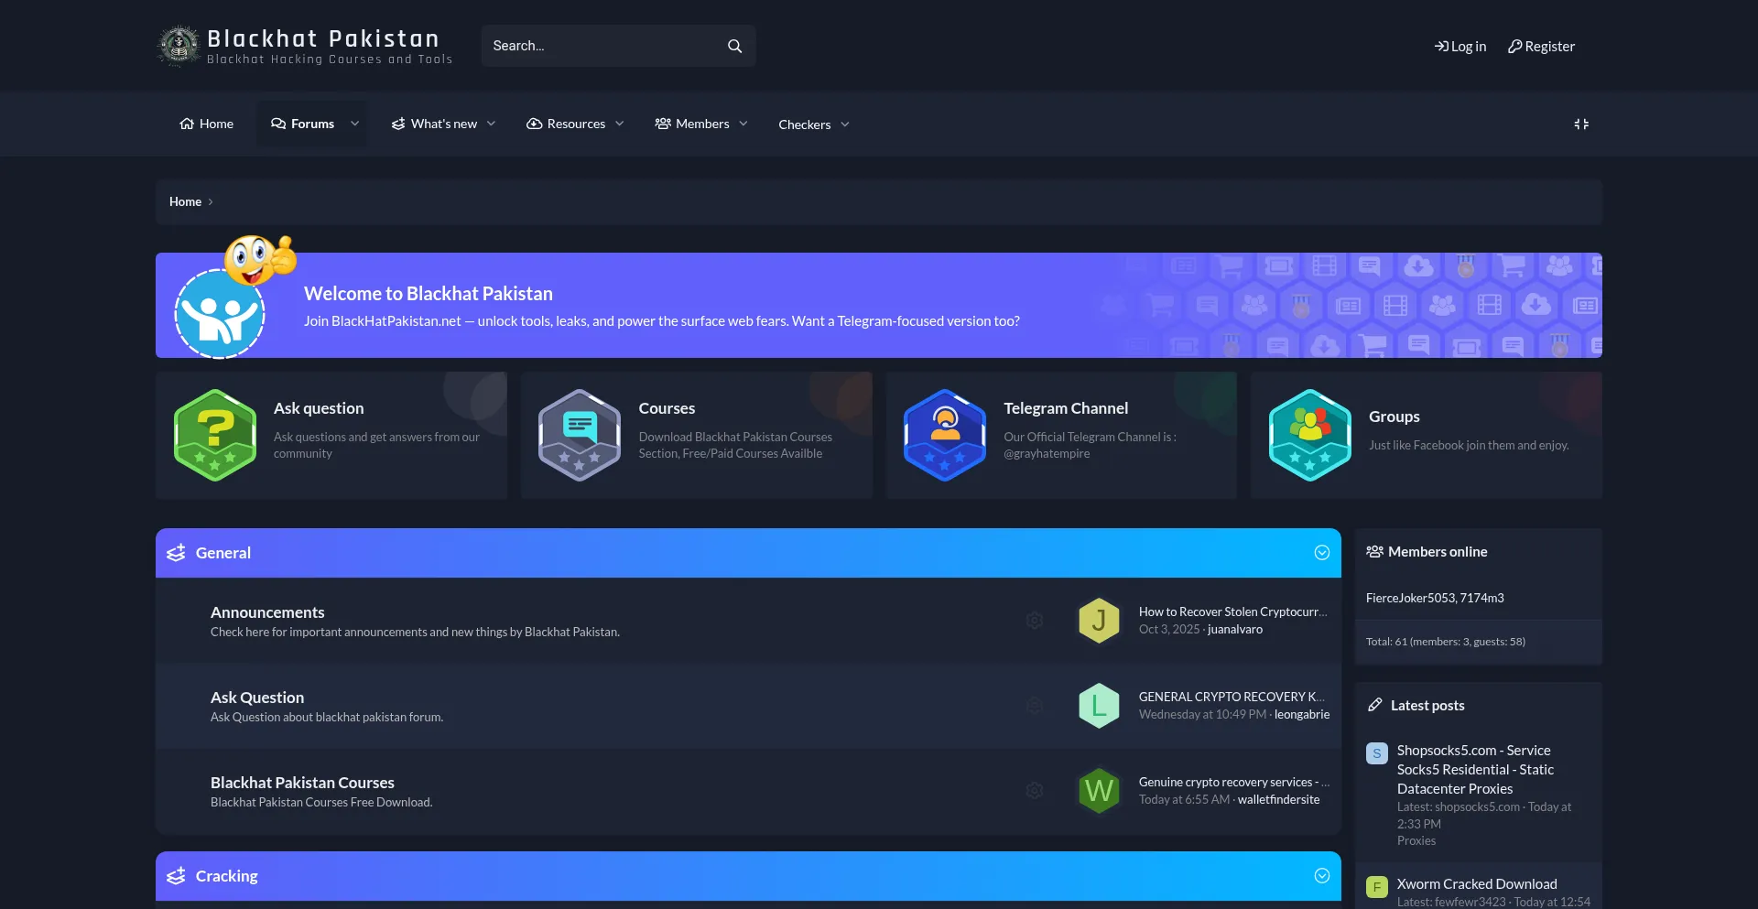Open the Ask question hexagon badge
1758x909 pixels.
[215, 435]
